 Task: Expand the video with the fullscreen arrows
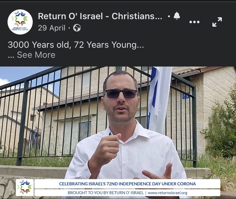pyautogui.click(x=217, y=22)
